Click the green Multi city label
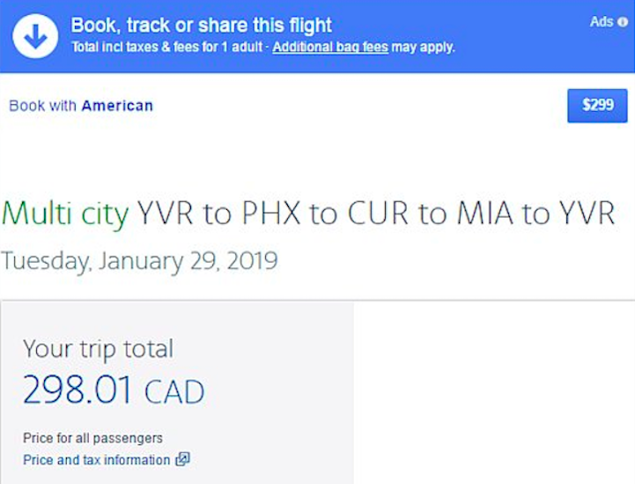Viewport: 635px width, 484px height. [x=65, y=213]
